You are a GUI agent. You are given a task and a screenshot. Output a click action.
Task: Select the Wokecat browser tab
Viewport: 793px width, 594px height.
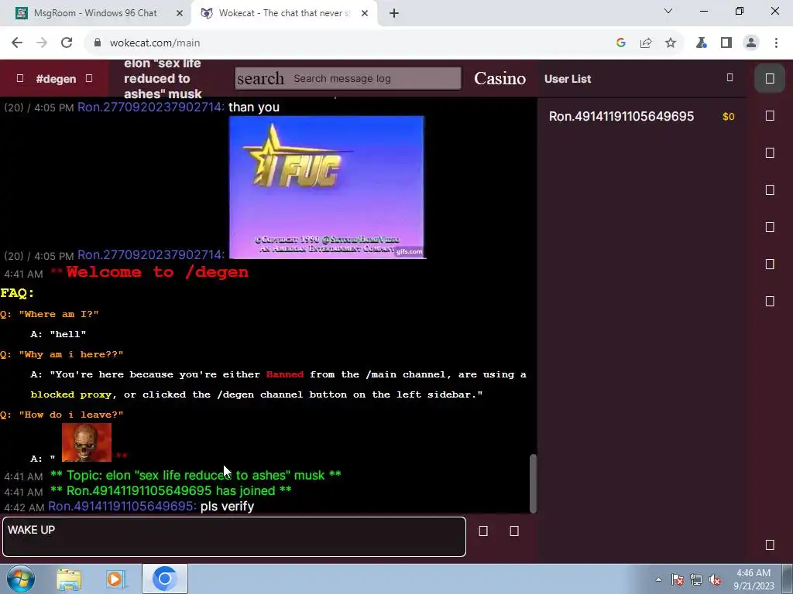(283, 13)
